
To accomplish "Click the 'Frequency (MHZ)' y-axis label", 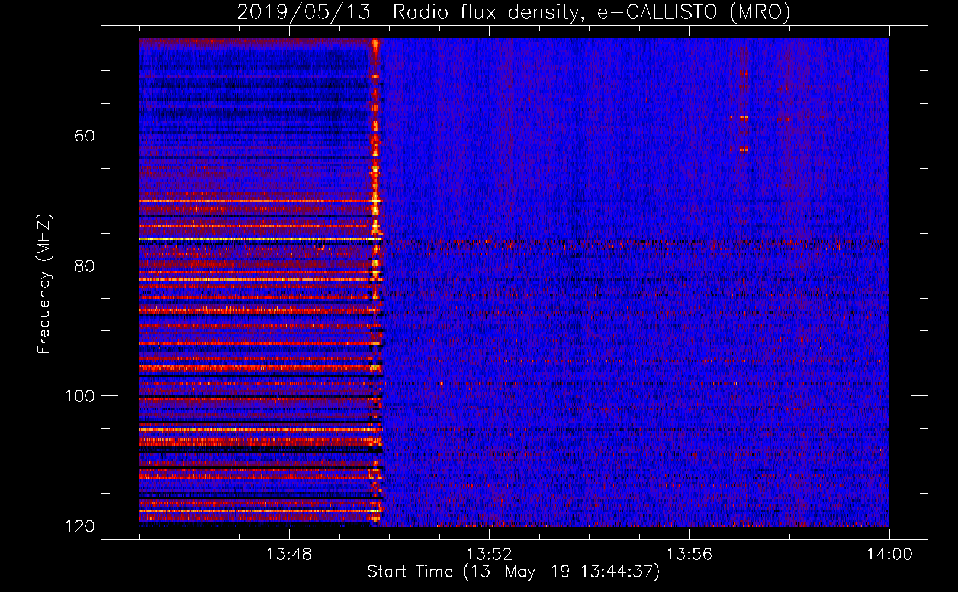I will 44,284.
